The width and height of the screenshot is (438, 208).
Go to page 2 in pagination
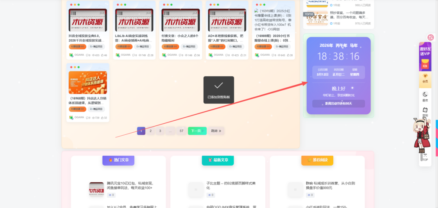(x=151, y=131)
